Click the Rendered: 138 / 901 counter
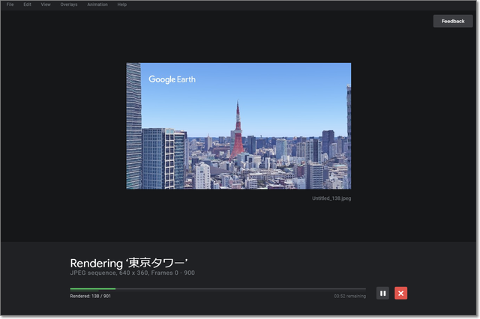This screenshot has width=480, height=319. [89, 297]
